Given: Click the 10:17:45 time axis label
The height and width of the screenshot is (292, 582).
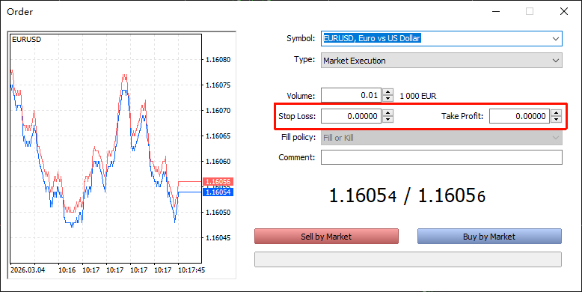Looking at the screenshot, I should (192, 270).
